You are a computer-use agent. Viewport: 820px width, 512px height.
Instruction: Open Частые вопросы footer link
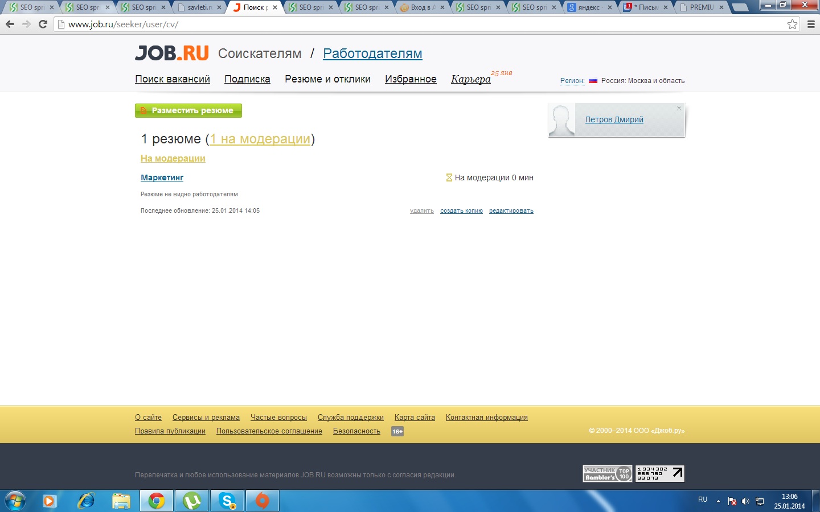[278, 418]
